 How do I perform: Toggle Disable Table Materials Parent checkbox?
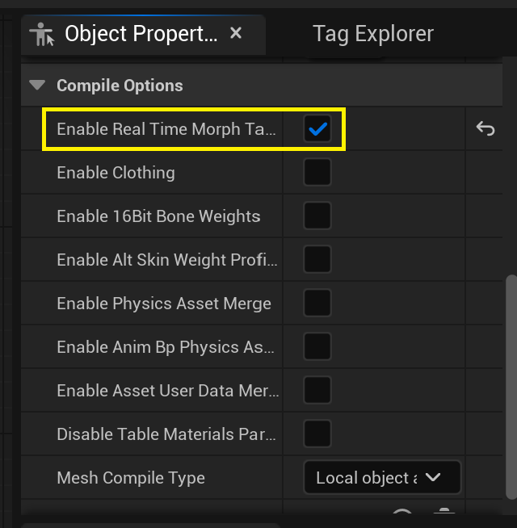click(317, 434)
